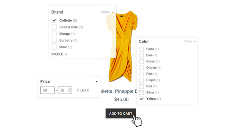The image size is (245, 128).
Task: Click the ADD TO CART button
Action: [121, 114]
